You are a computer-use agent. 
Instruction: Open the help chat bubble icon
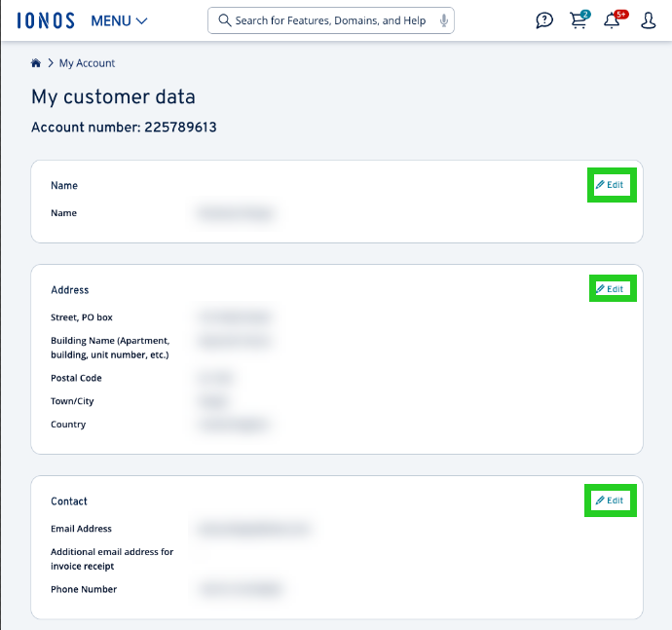coord(544,20)
